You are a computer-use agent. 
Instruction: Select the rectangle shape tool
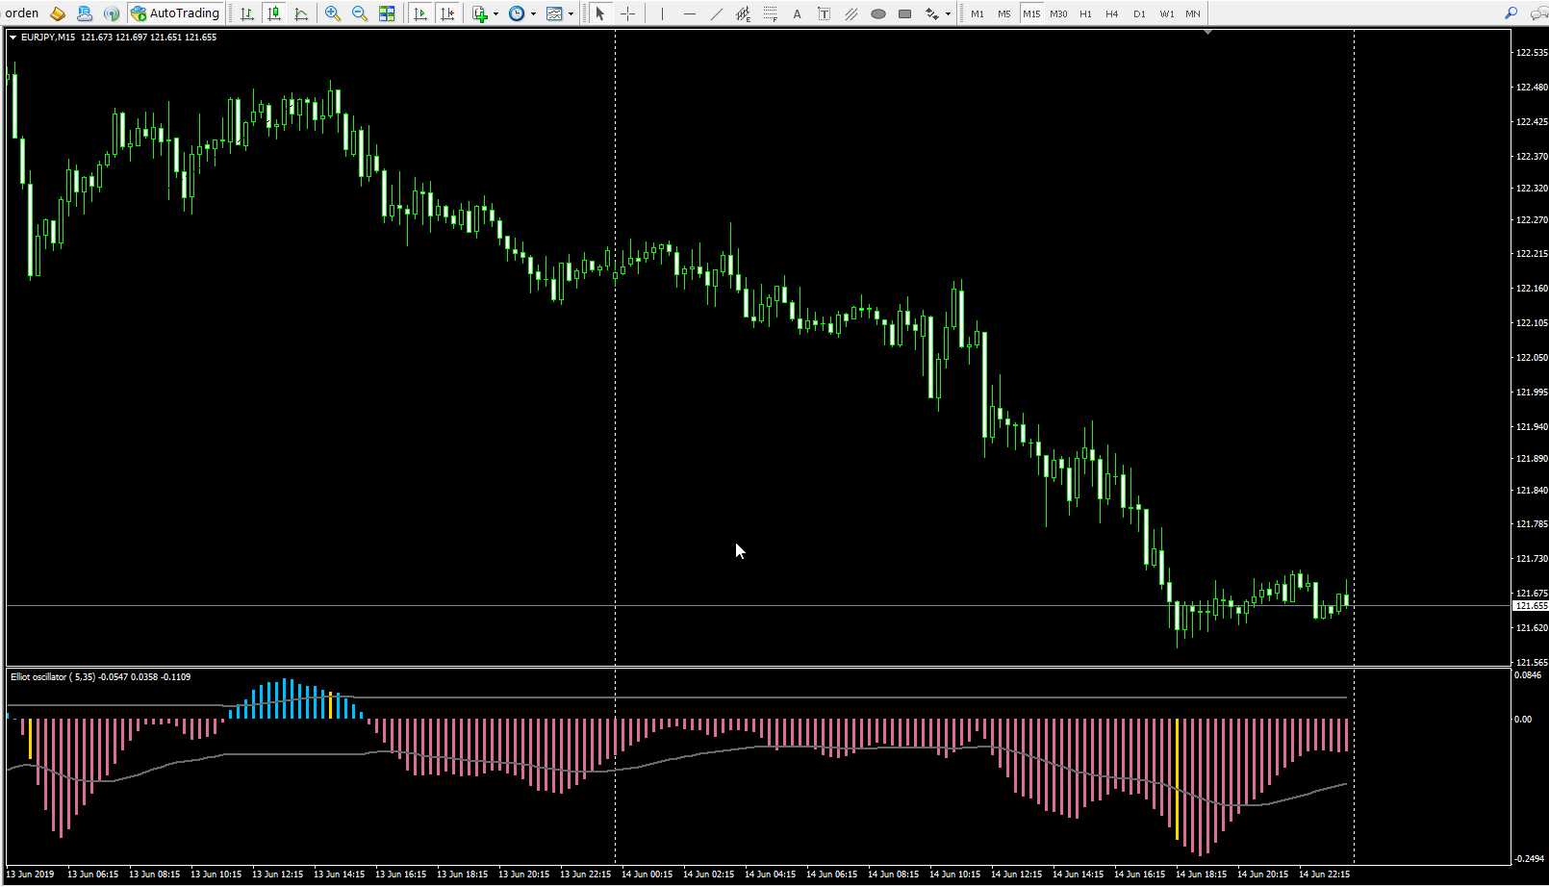[x=904, y=13]
